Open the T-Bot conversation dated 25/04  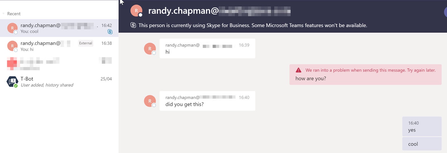click(x=59, y=82)
